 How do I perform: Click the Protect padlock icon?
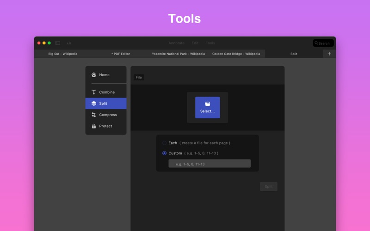94,126
